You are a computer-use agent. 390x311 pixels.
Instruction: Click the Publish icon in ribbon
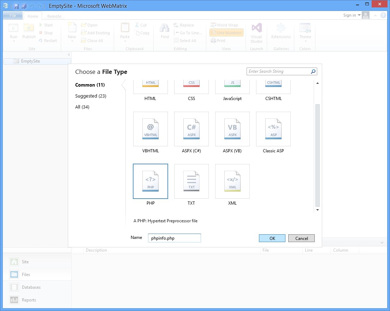29,28
